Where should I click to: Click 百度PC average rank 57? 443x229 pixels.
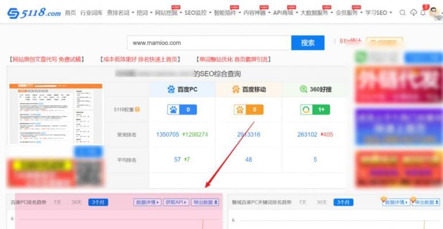(x=177, y=160)
